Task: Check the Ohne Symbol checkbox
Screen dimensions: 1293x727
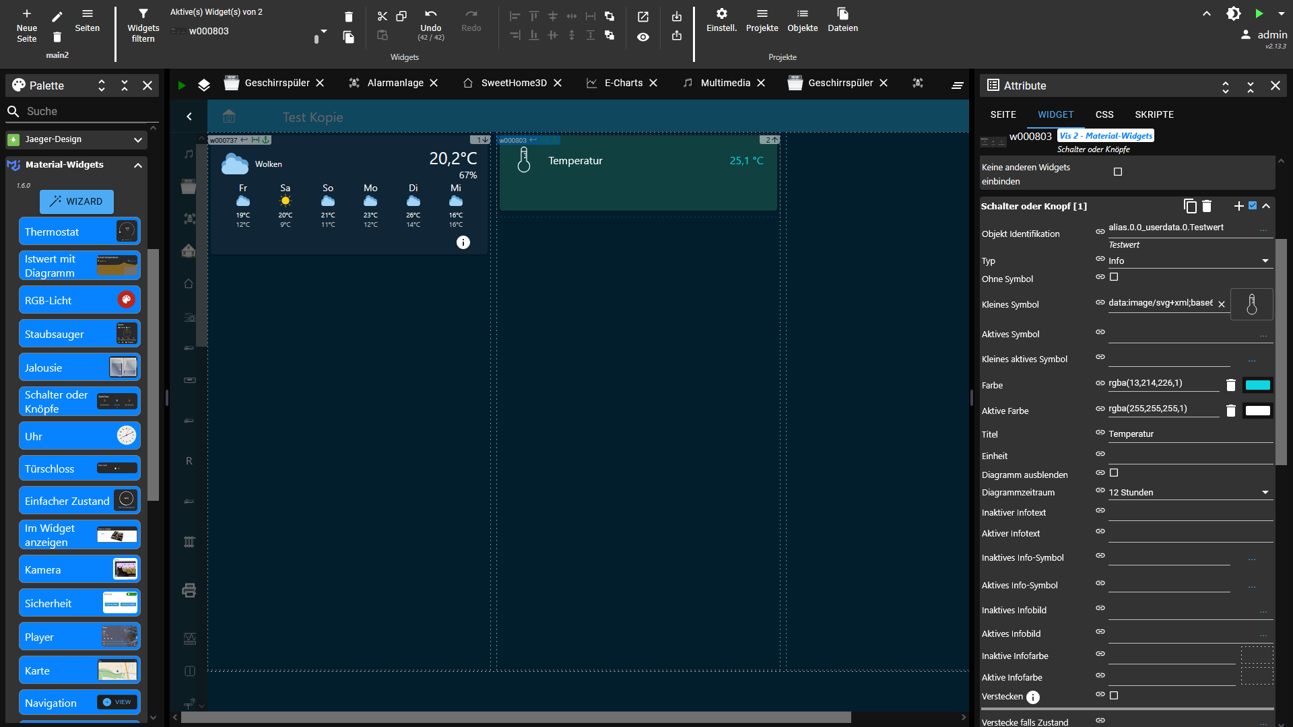Action: (1114, 277)
